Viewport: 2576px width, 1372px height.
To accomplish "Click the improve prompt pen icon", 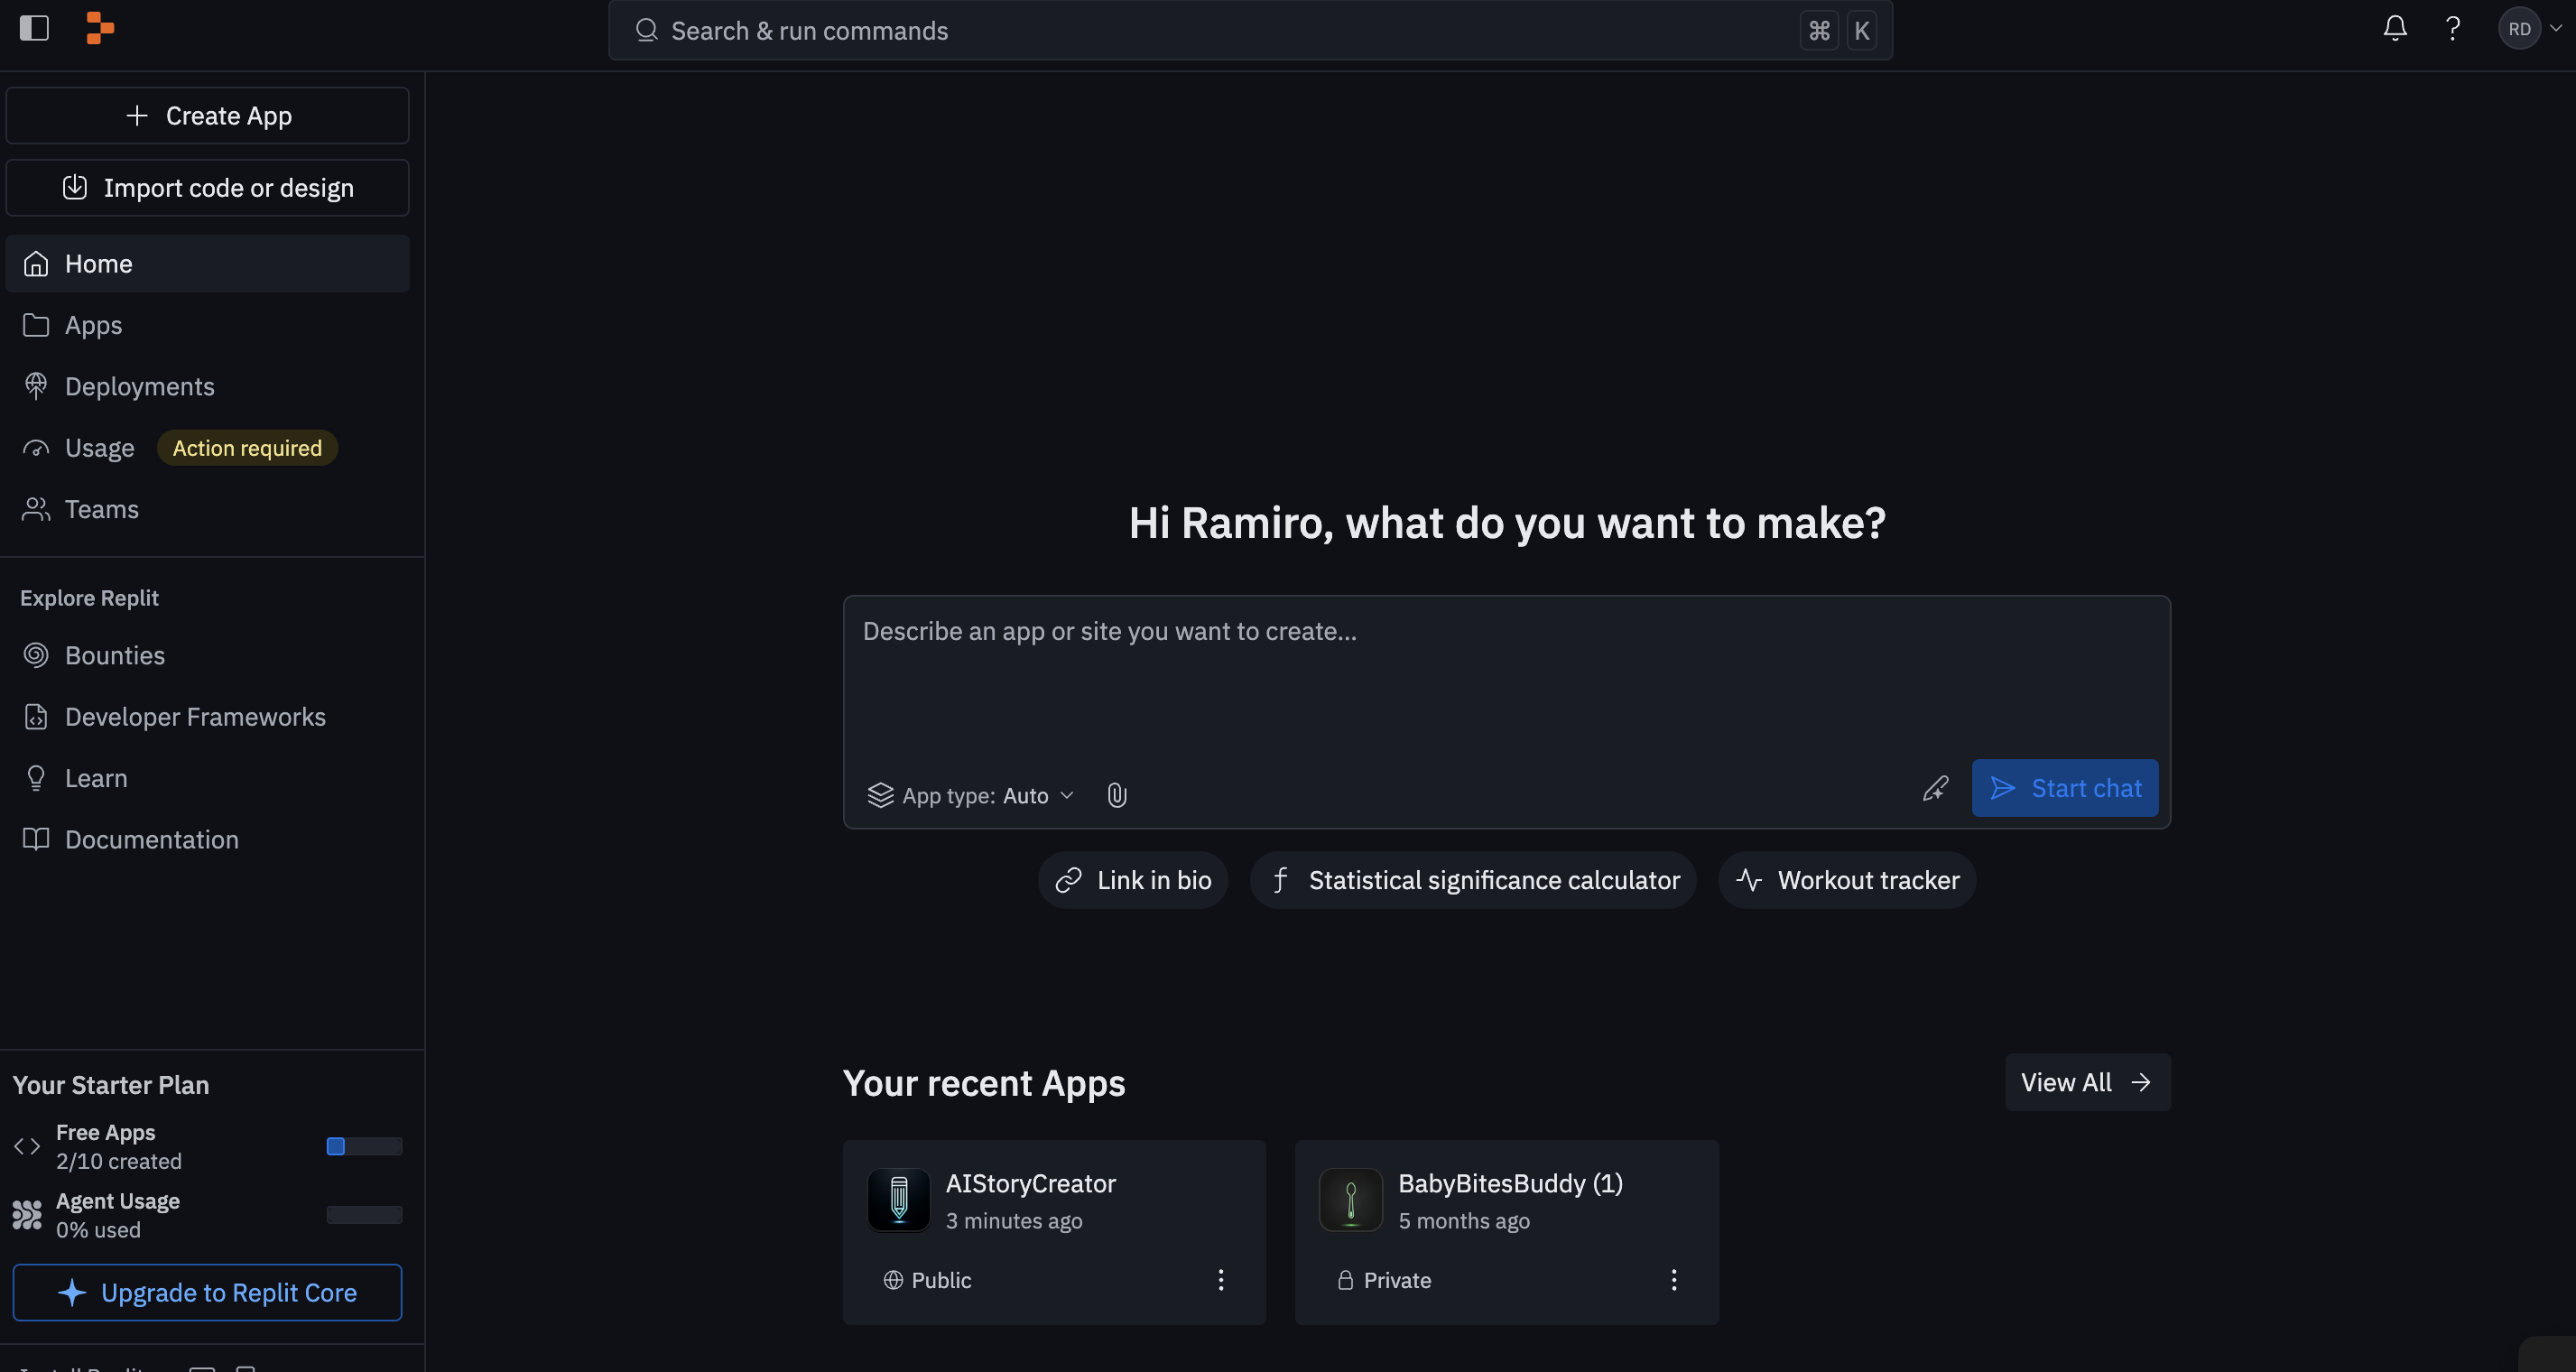I will pos(1935,788).
